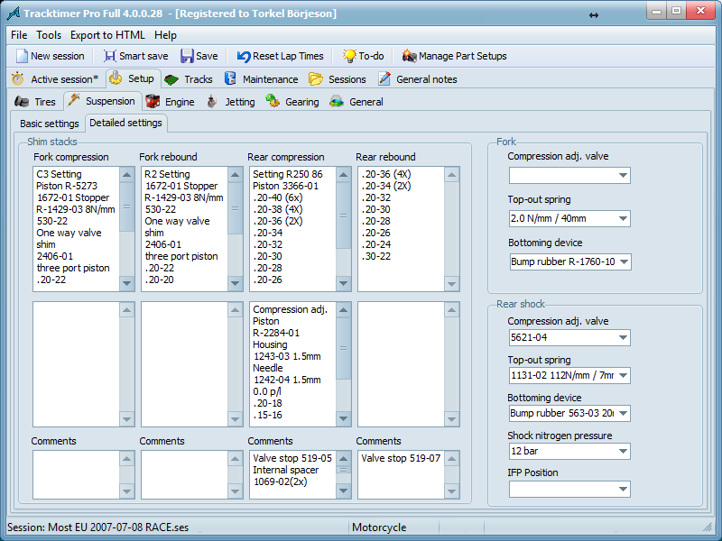Screen dimensions: 722x541
Task: Click the Active session stopwatch icon
Action: (17, 78)
